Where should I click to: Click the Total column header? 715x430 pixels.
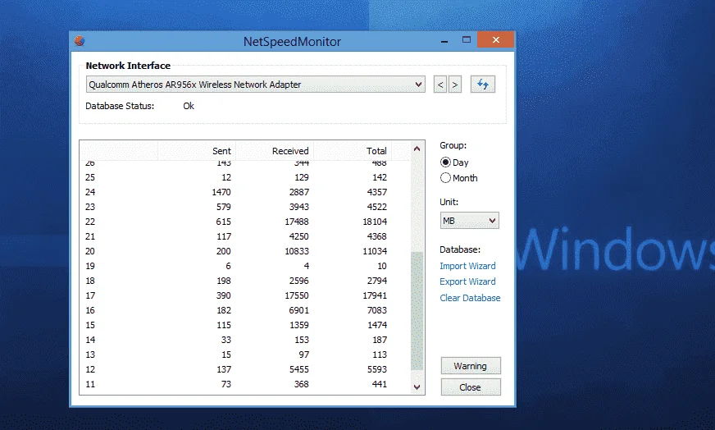pyautogui.click(x=353, y=151)
